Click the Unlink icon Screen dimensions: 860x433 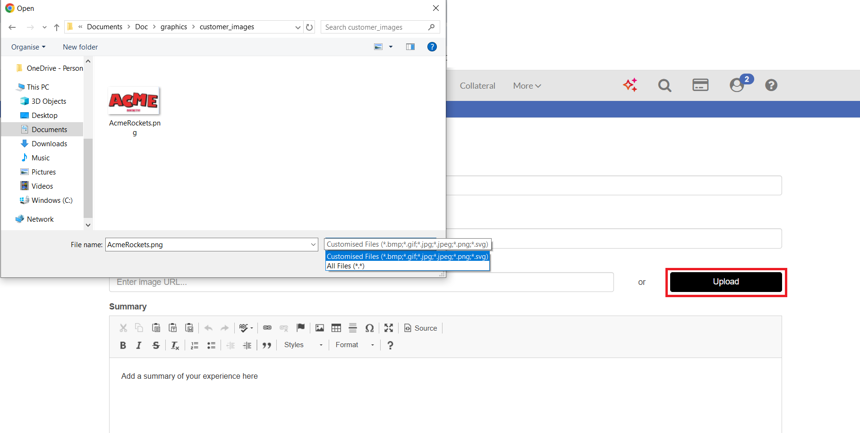(x=284, y=328)
